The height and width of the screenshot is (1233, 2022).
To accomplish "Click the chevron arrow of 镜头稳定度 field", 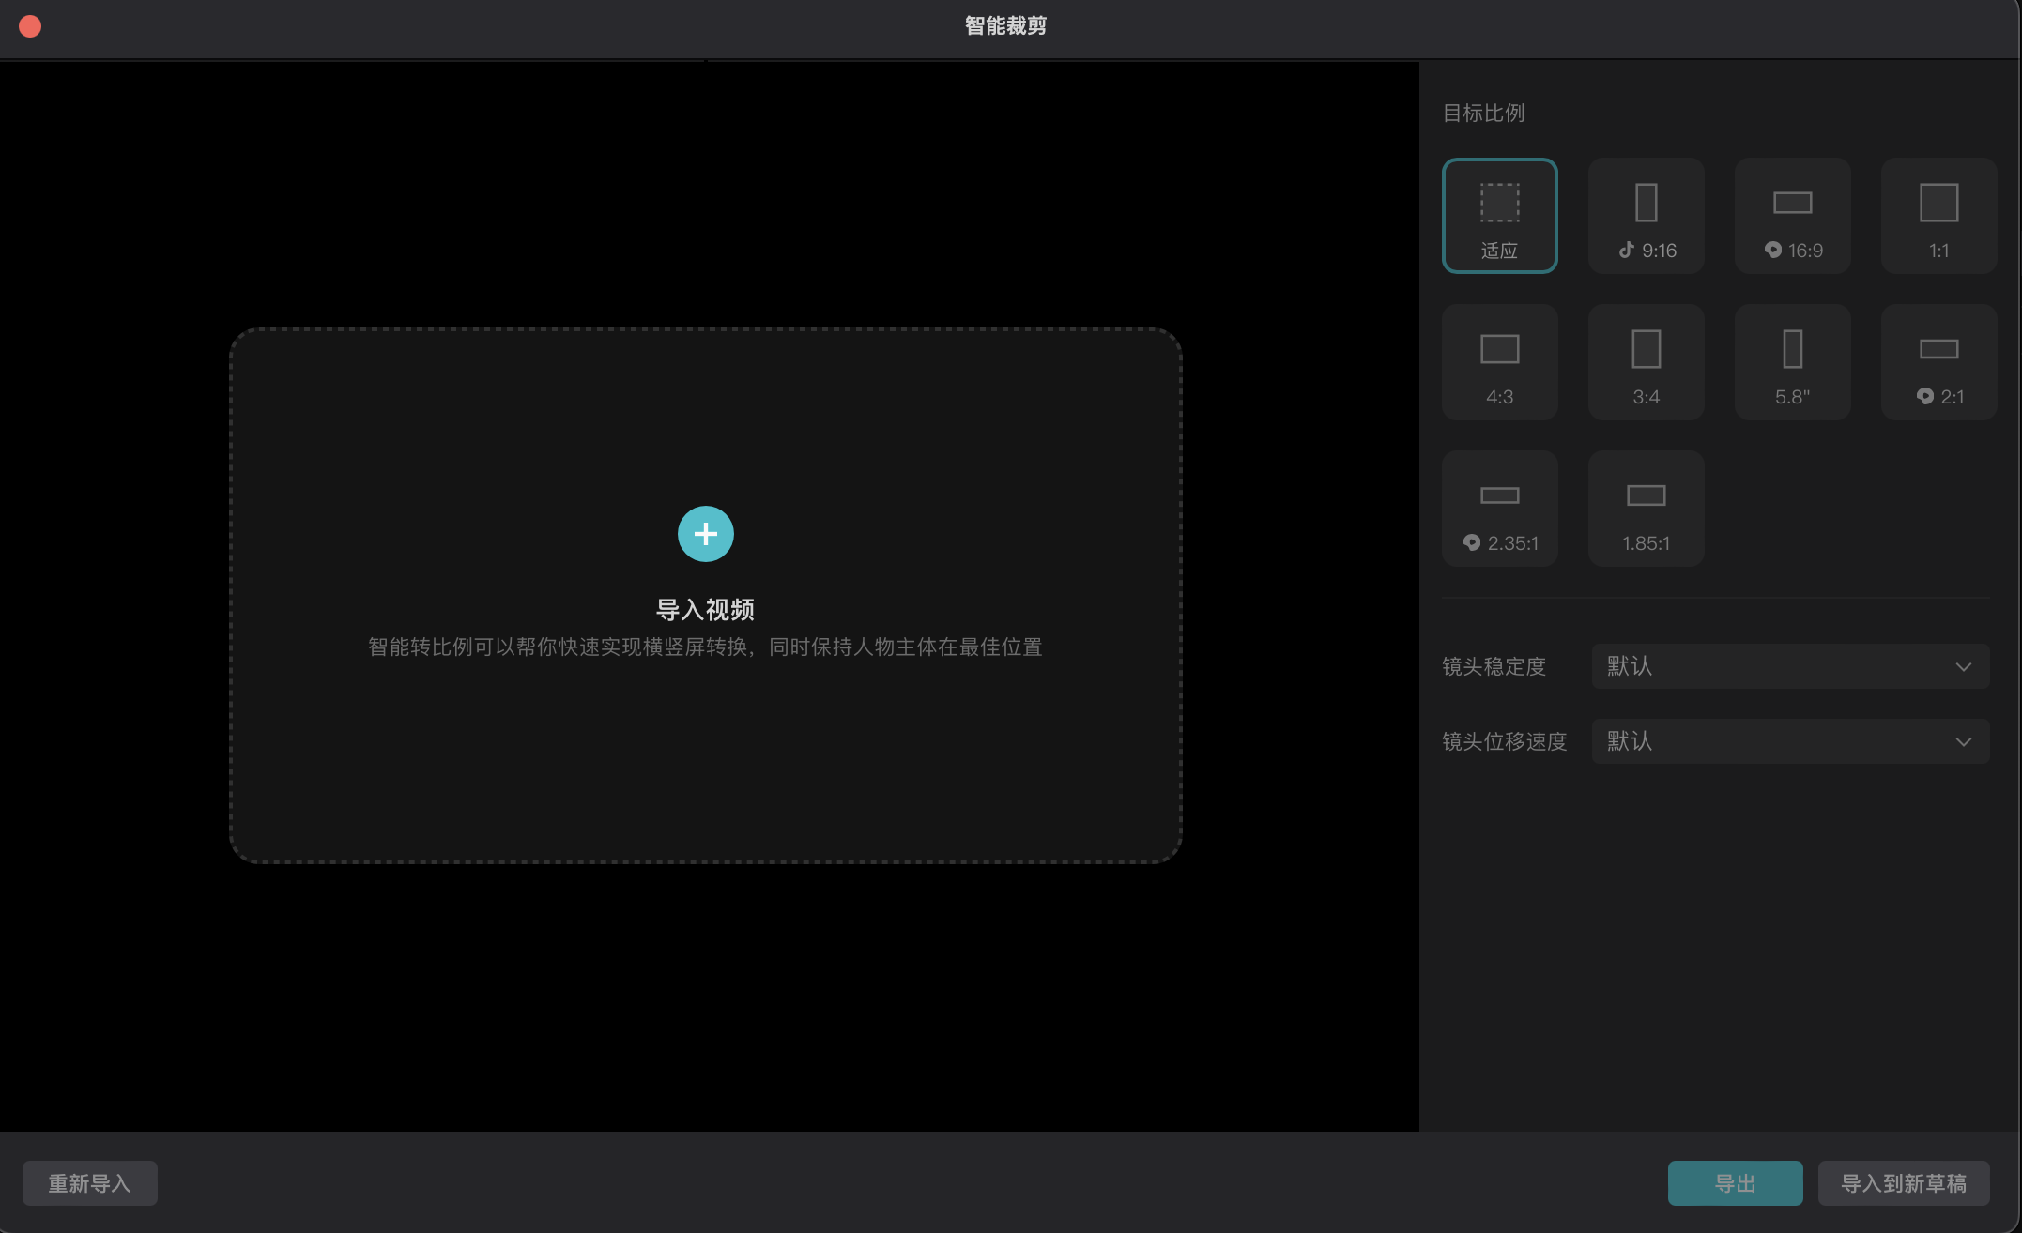I will click(x=1963, y=666).
